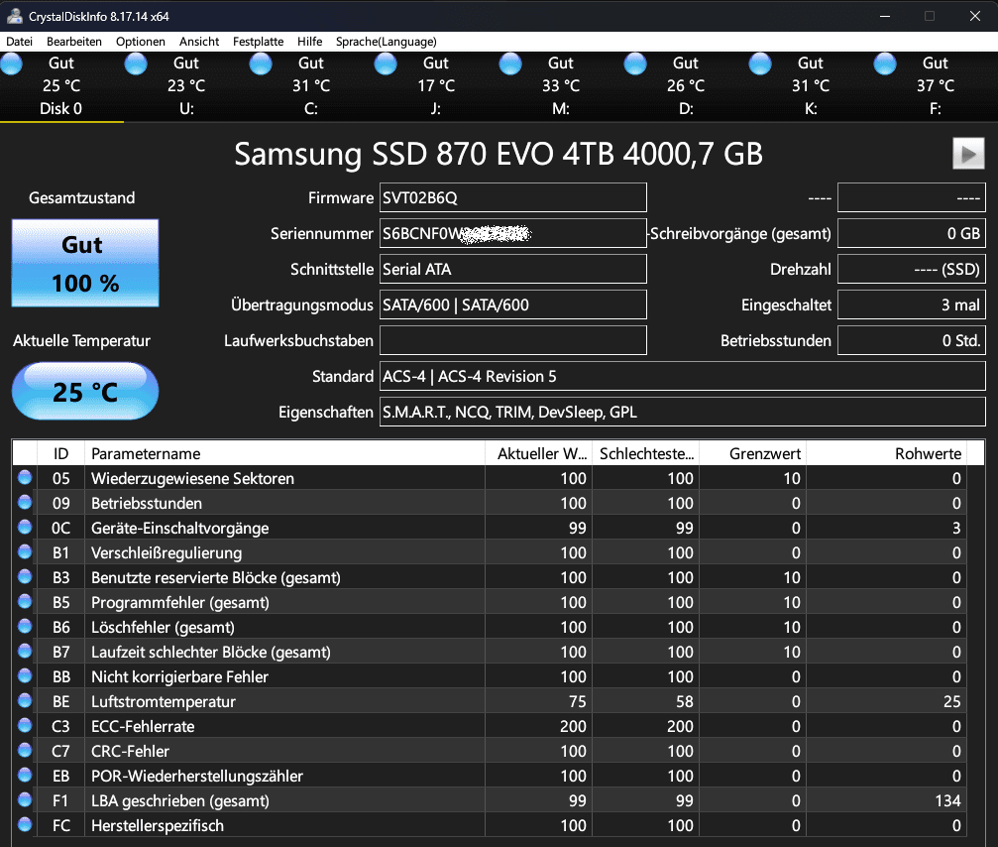Screen dimensions: 998x847
Task: Select the U: drive status orb
Action: click(136, 63)
